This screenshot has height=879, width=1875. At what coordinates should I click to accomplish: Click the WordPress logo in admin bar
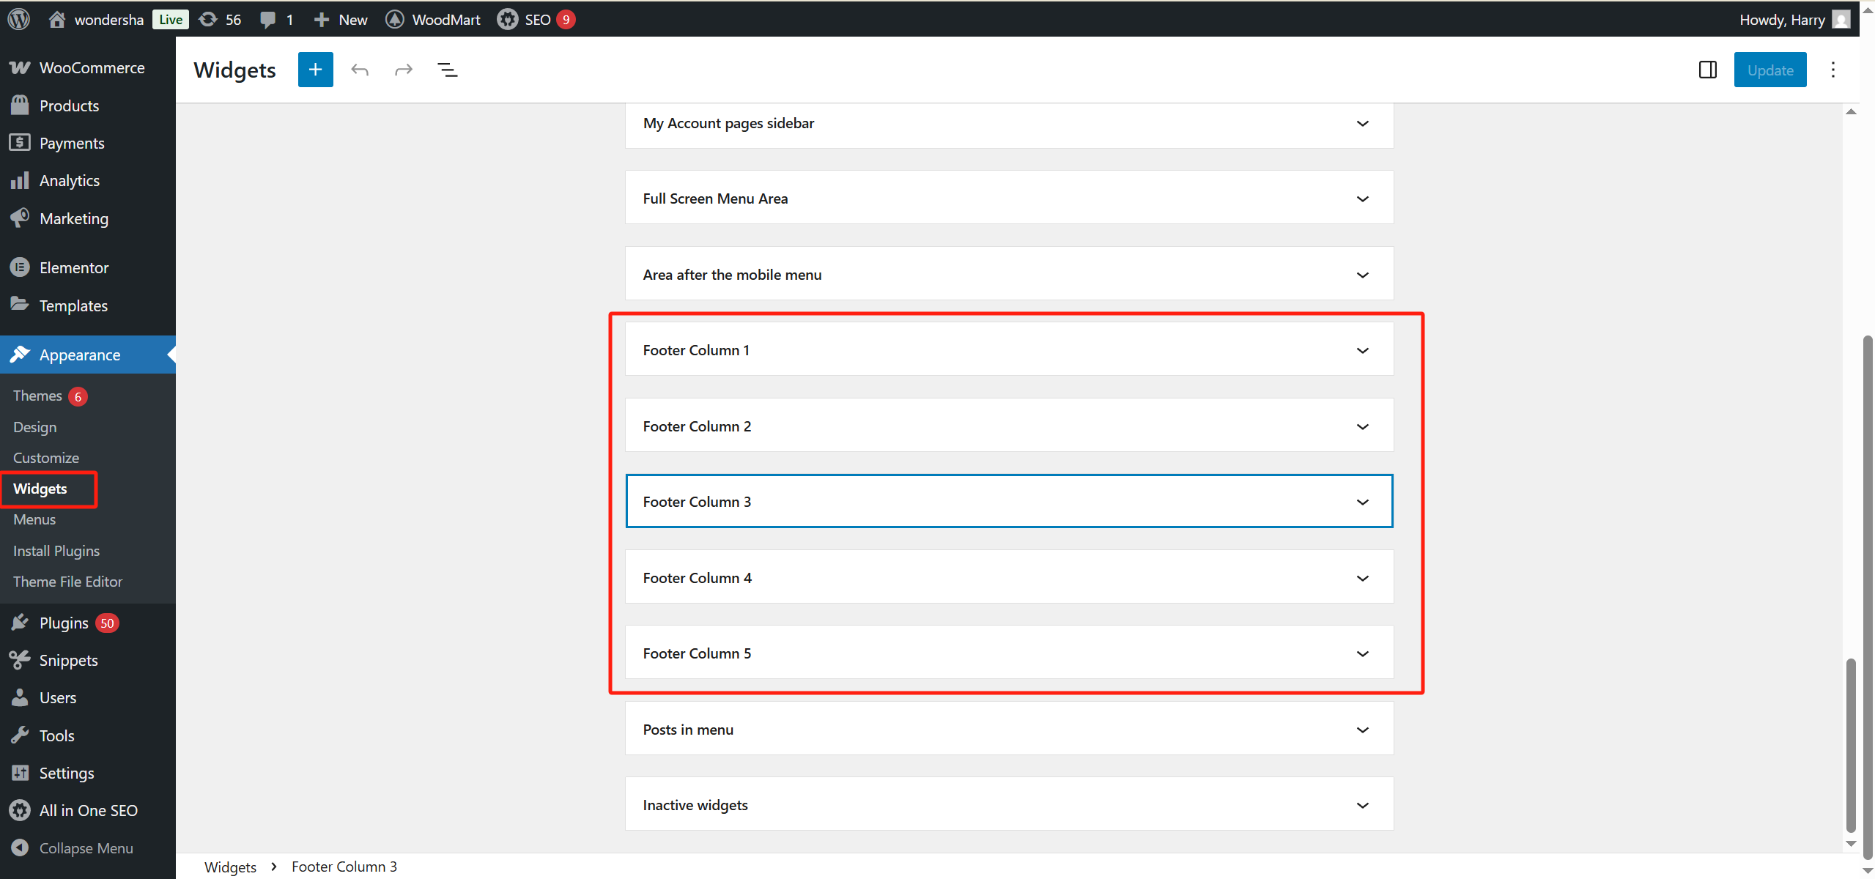click(19, 19)
